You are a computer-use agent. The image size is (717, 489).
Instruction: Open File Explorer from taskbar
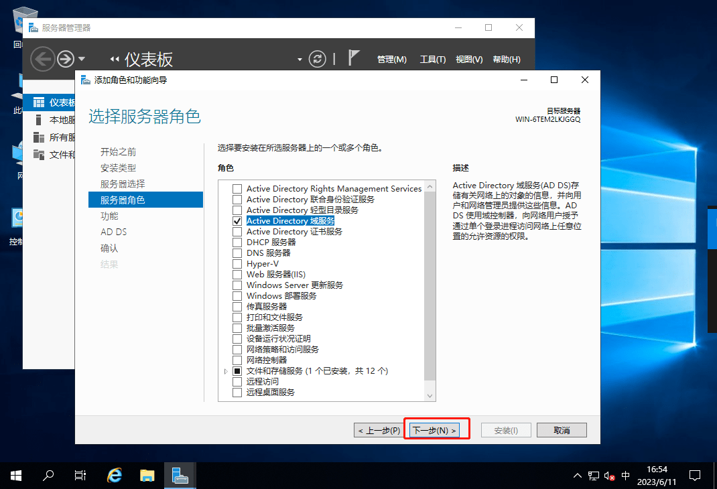[x=147, y=476]
